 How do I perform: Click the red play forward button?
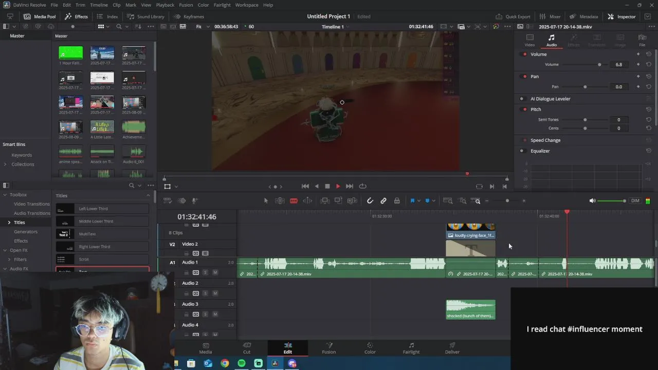(x=338, y=187)
